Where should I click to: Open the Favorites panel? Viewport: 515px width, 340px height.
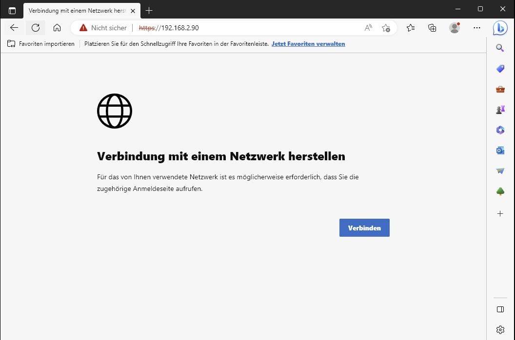(410, 28)
